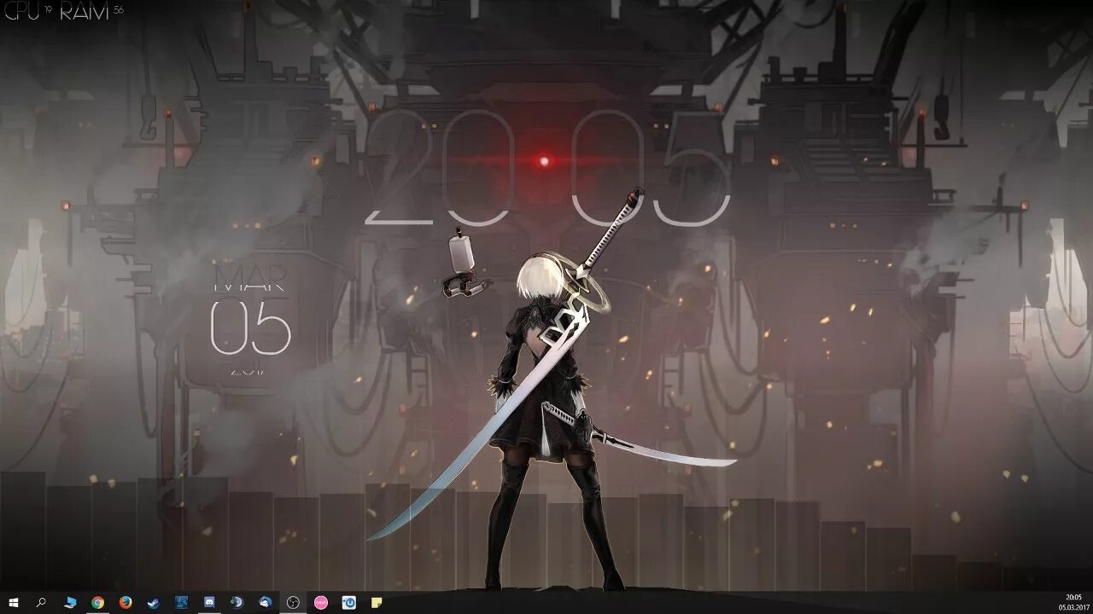This screenshot has width=1093, height=614.
Task: Open Discord from the taskbar
Action: 209,602
